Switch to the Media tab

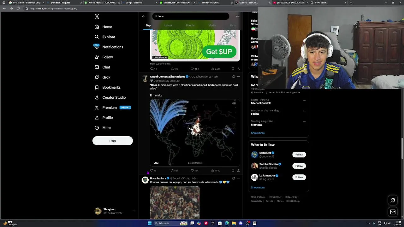(x=212, y=25)
